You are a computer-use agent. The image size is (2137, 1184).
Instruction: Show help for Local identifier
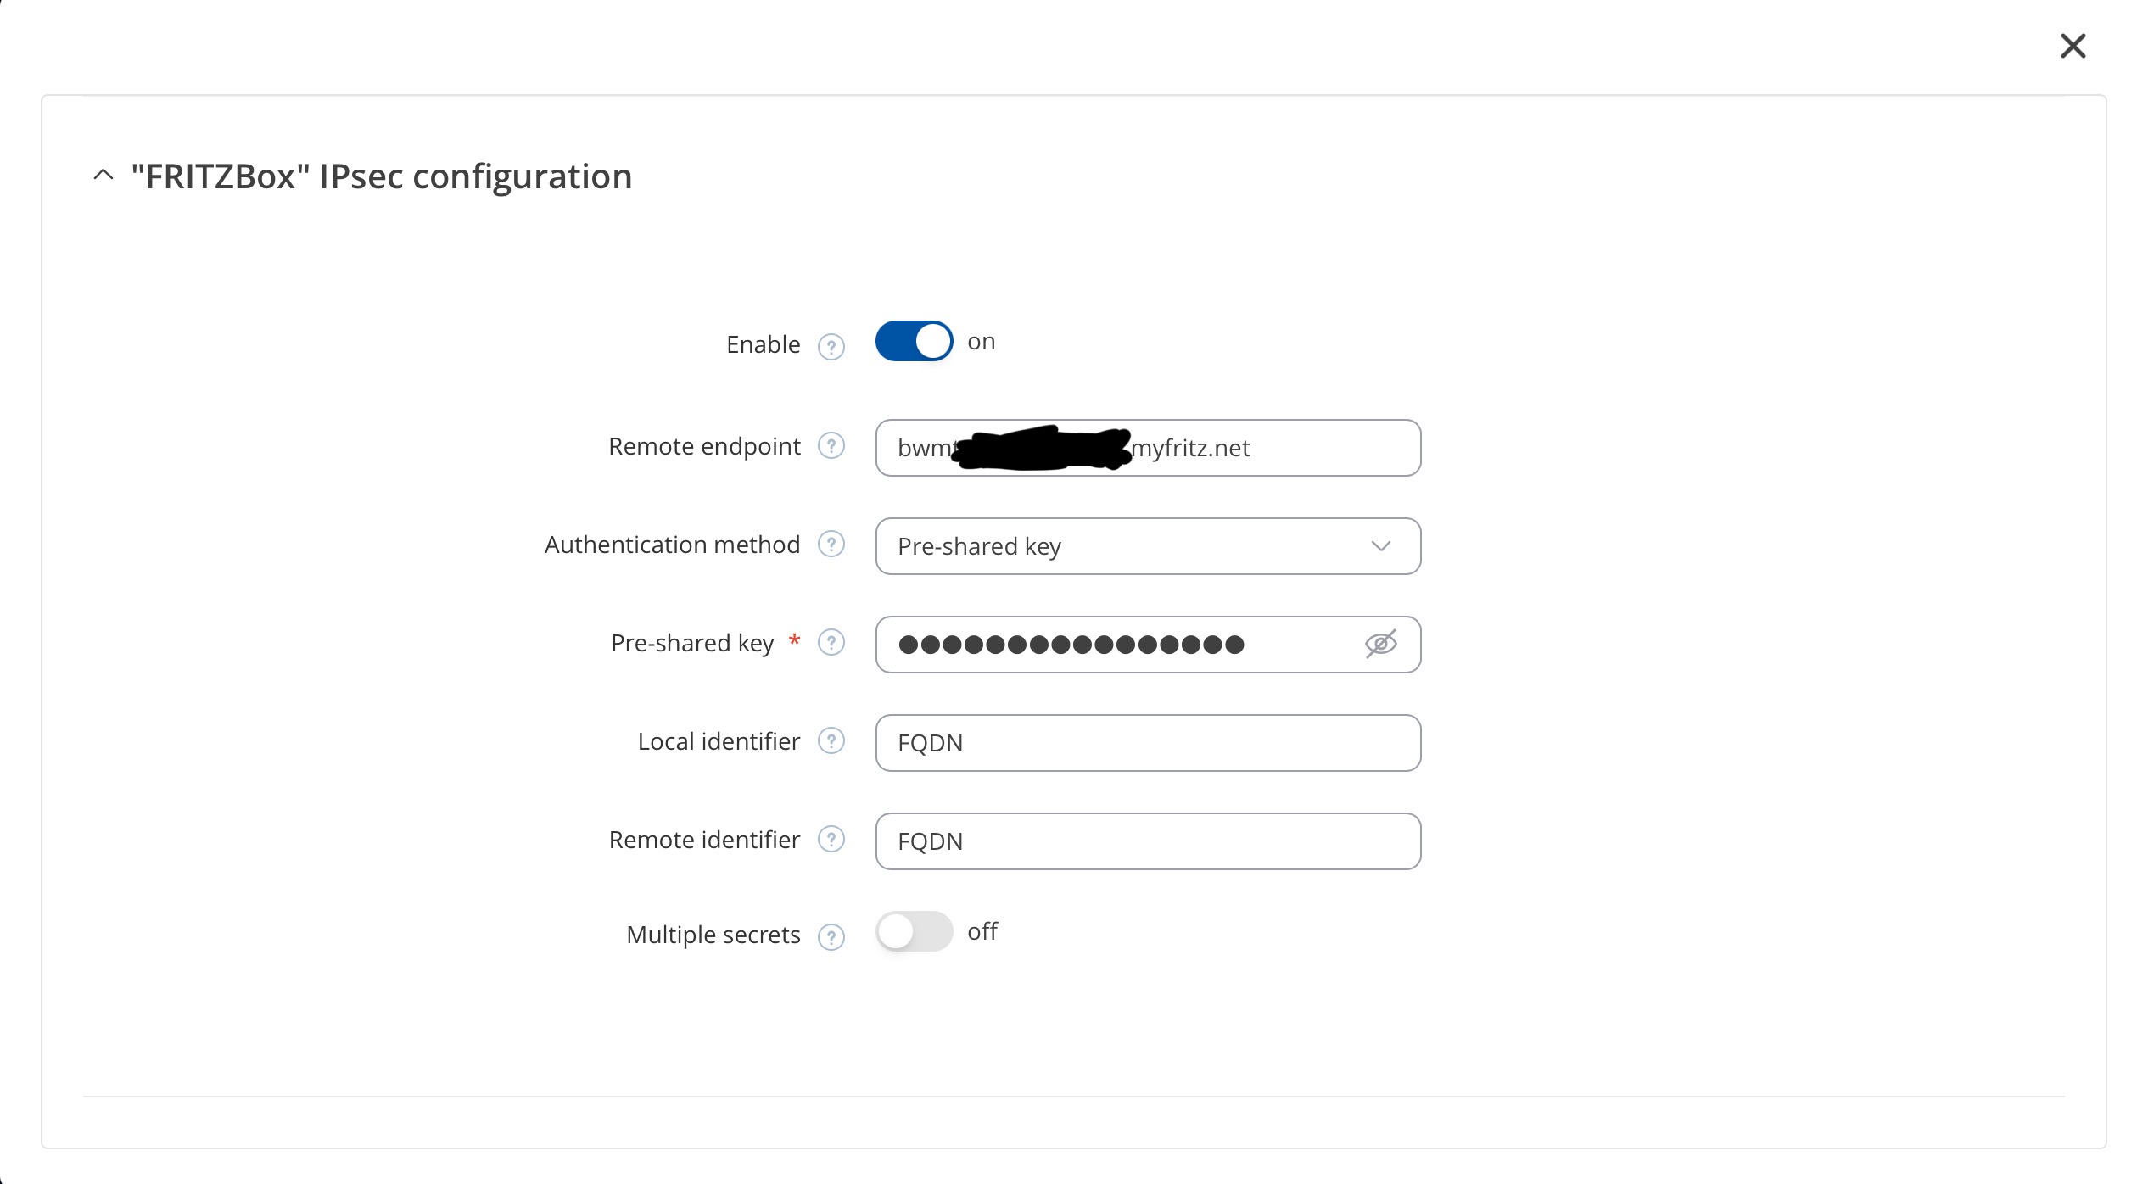pyautogui.click(x=831, y=740)
